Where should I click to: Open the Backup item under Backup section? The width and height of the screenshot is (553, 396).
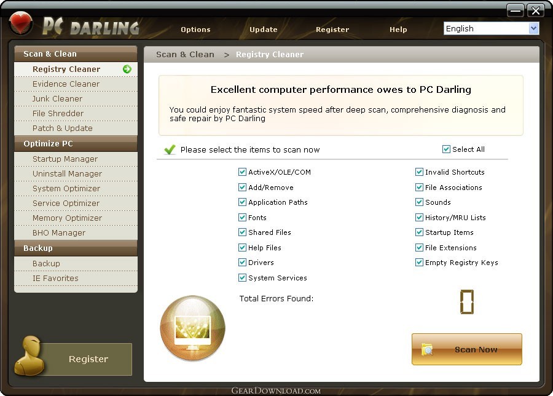point(76,264)
